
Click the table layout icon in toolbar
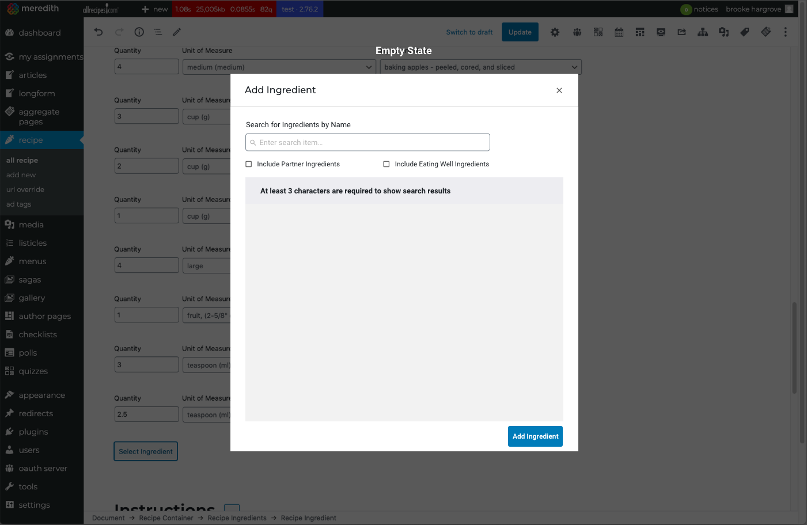click(640, 32)
